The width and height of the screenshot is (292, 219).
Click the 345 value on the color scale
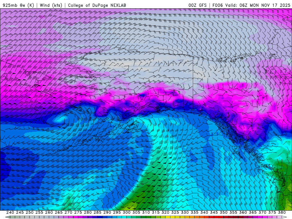(214, 212)
